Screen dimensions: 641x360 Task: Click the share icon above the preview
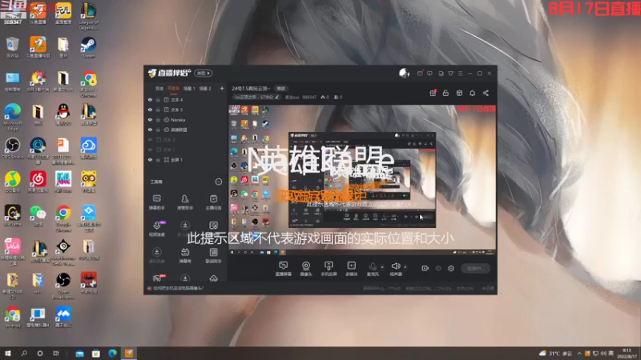pyautogui.click(x=486, y=93)
